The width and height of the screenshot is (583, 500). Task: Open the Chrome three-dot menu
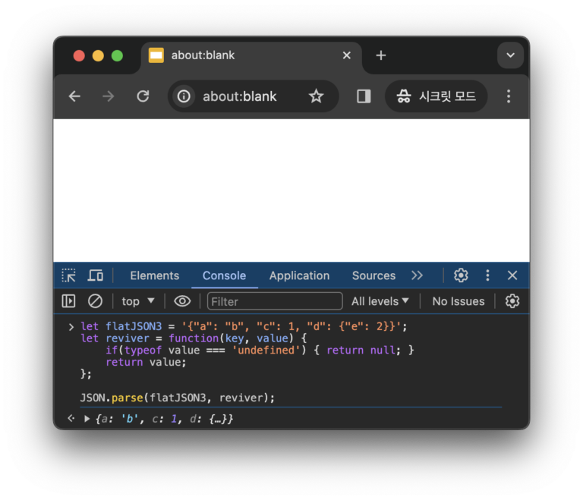[509, 96]
